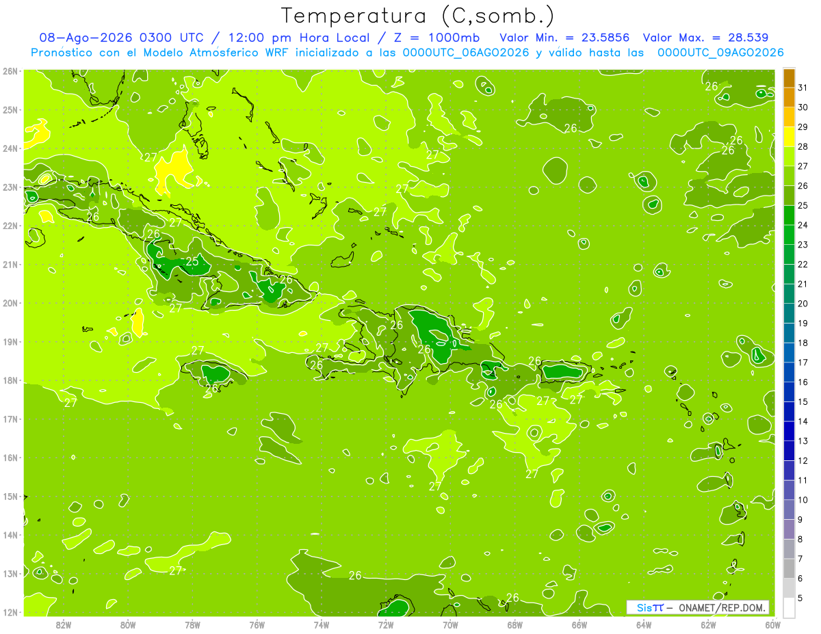The image size is (821, 634).
Task: Click the "20N" latitude axis label
Action: click(x=10, y=303)
